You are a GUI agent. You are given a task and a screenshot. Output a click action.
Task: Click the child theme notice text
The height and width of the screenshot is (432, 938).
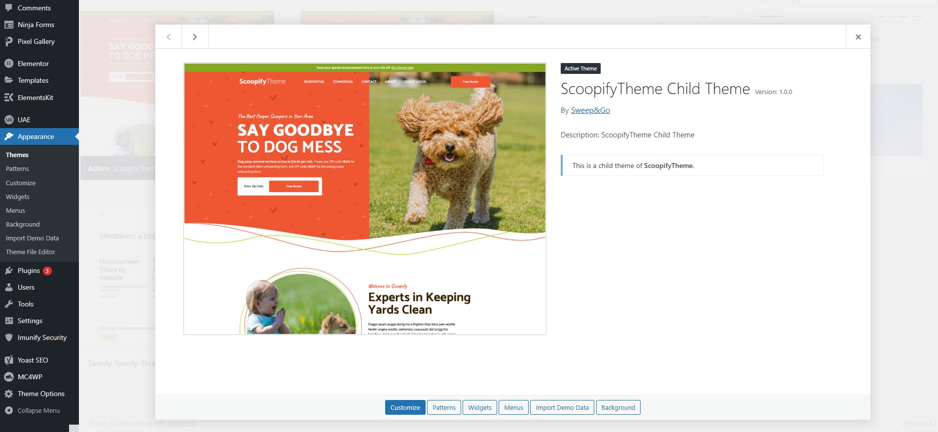(x=633, y=166)
